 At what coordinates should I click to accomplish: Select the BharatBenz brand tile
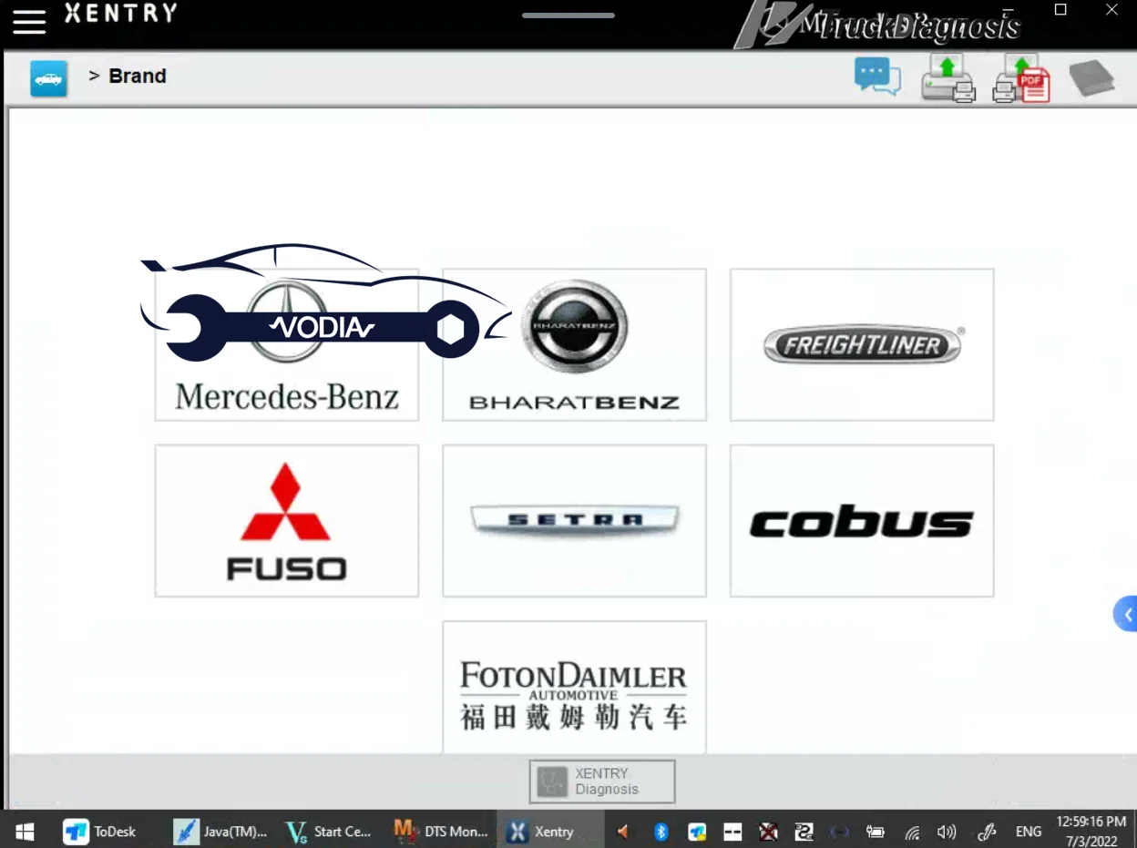574,344
